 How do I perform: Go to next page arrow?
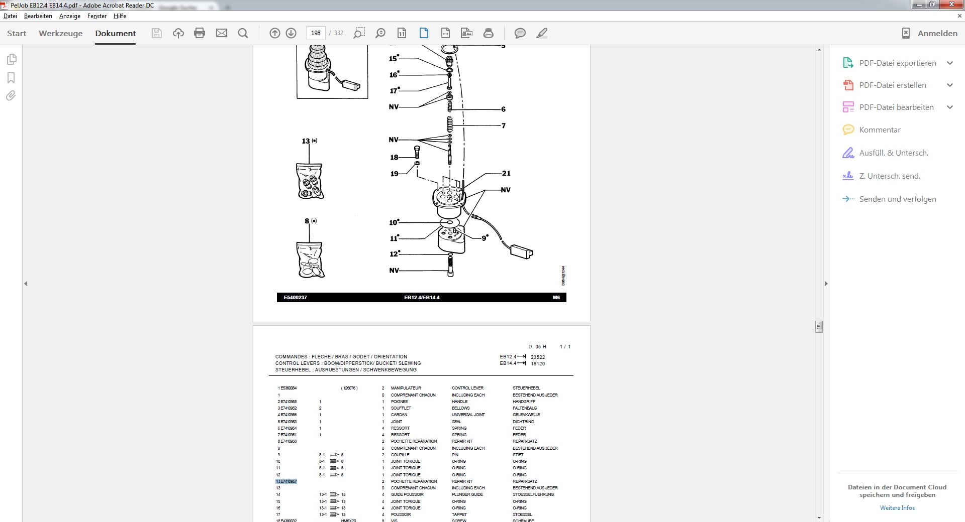point(291,33)
